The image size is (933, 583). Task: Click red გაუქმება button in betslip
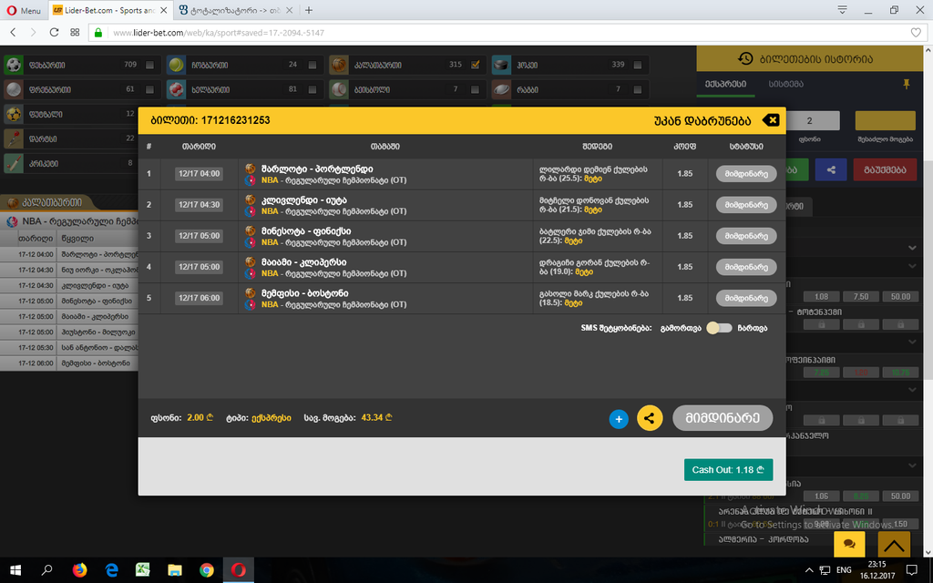[885, 169]
